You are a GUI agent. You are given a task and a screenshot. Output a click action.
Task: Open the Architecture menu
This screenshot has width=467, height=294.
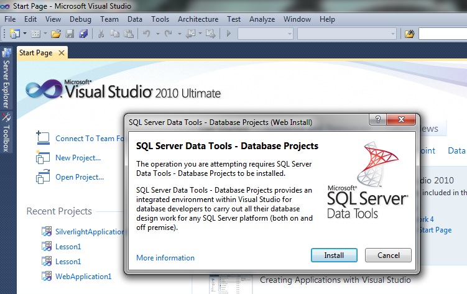198,19
